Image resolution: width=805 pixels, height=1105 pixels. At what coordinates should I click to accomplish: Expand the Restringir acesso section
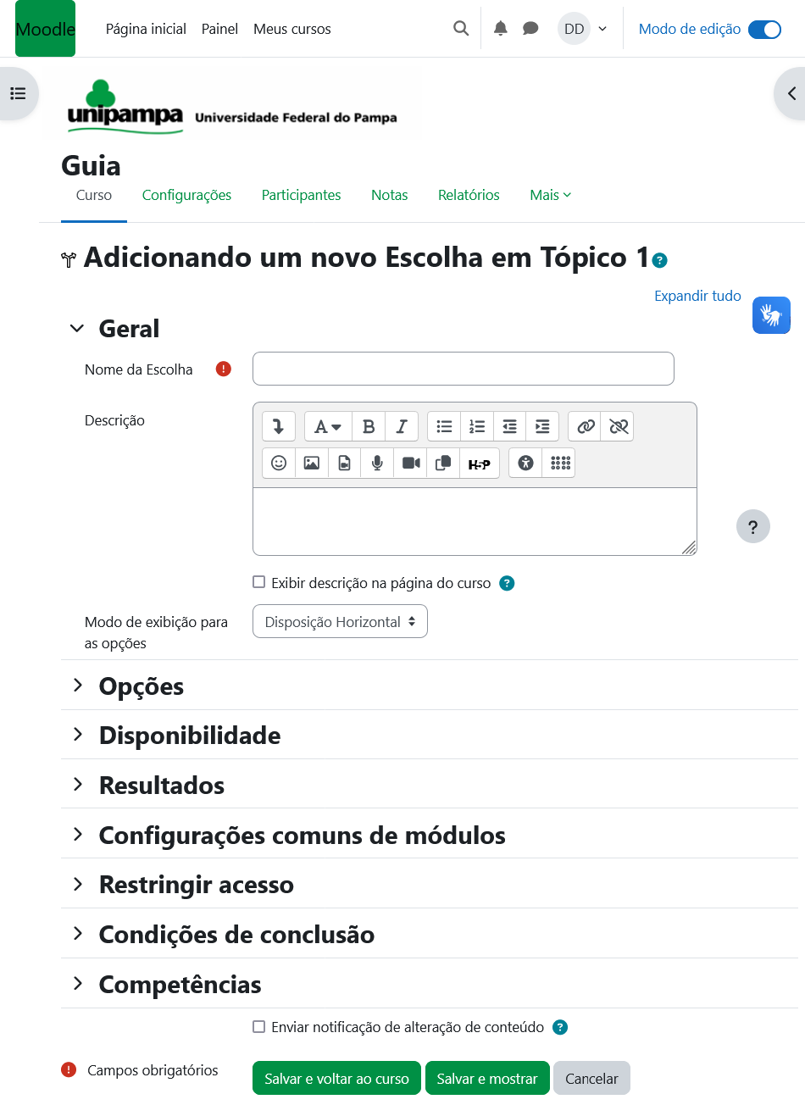point(196,885)
